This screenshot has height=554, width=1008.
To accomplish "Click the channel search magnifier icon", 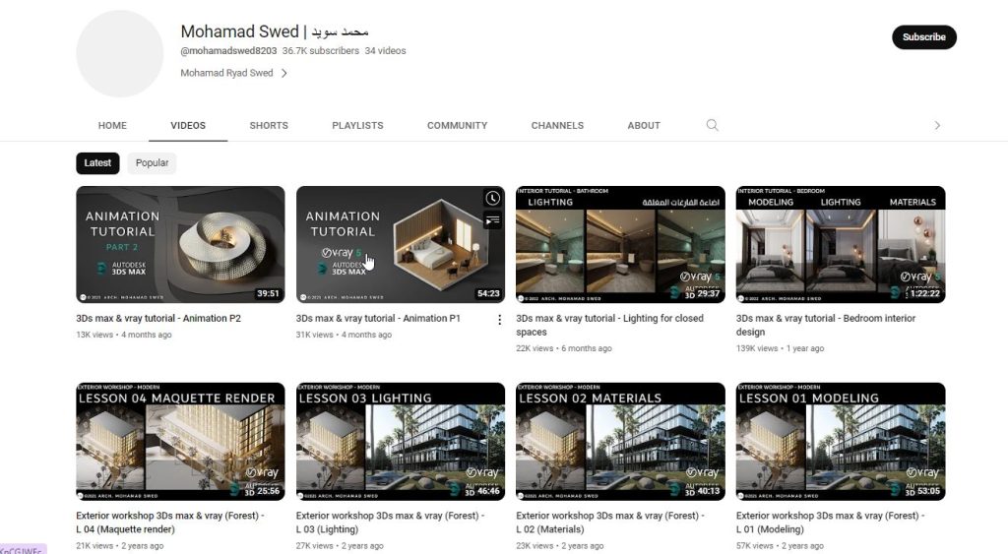I will pos(712,125).
